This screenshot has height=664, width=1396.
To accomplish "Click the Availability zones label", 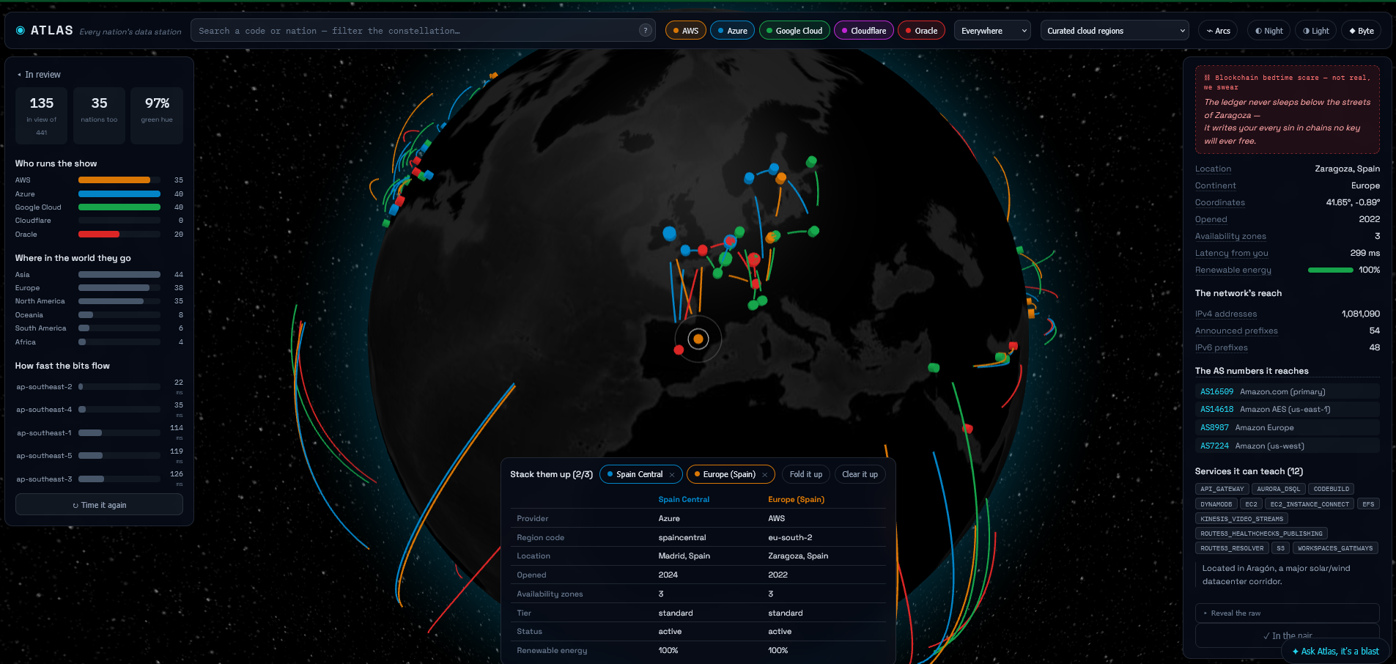I will click(x=1230, y=236).
